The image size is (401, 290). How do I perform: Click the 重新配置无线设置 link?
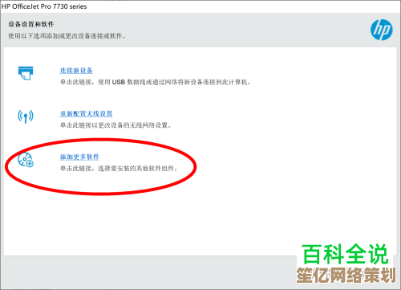click(x=86, y=114)
